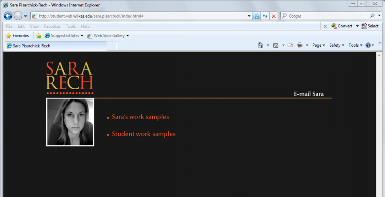The height and width of the screenshot is (197, 385).
Task: Click the Print icon
Action: coord(299,45)
